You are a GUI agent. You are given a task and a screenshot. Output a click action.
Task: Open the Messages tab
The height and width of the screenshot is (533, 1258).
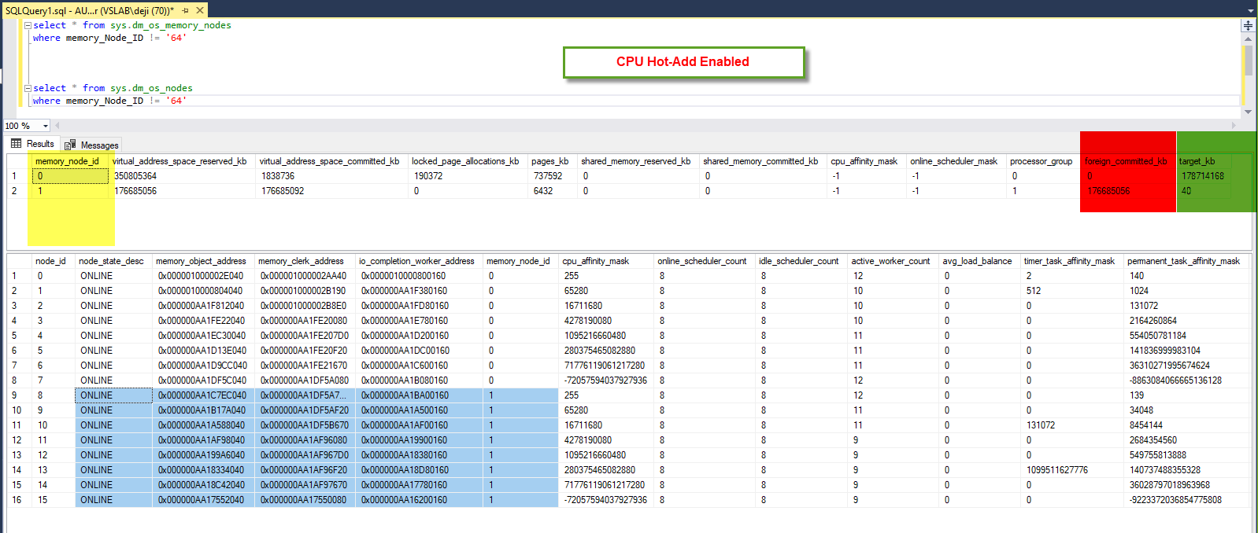(92, 145)
